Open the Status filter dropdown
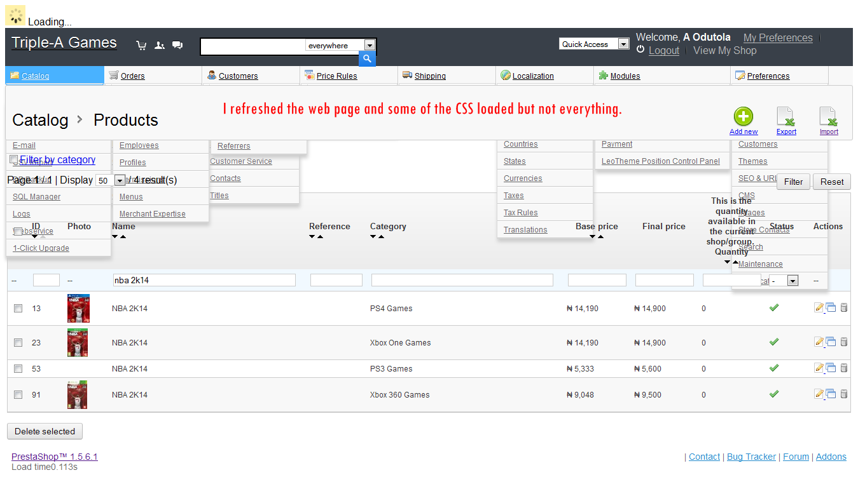Screen dimensions: 858x482 tap(784, 280)
